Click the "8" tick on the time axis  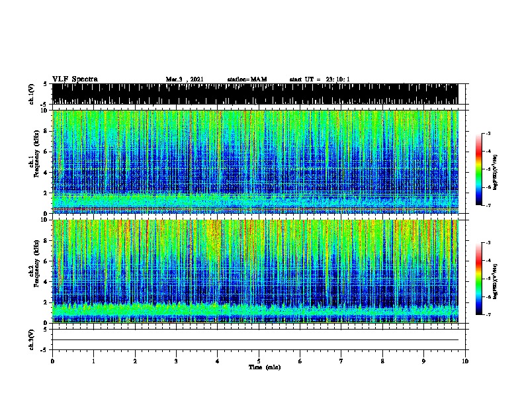point(382,361)
